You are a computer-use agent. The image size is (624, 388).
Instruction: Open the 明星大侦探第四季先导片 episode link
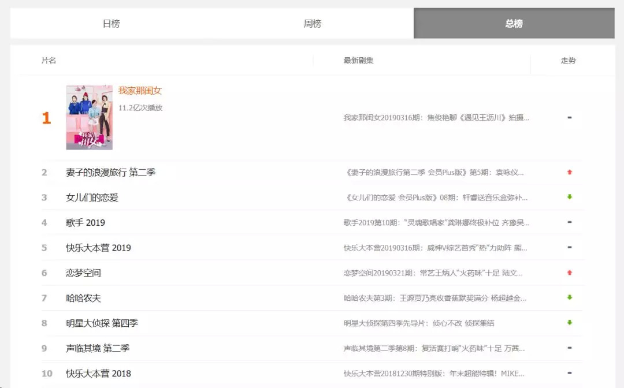coord(418,323)
